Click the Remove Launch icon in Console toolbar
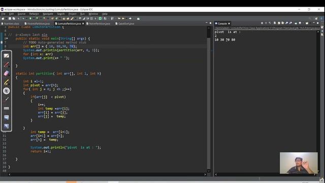The image size is (325, 183). point(266,23)
